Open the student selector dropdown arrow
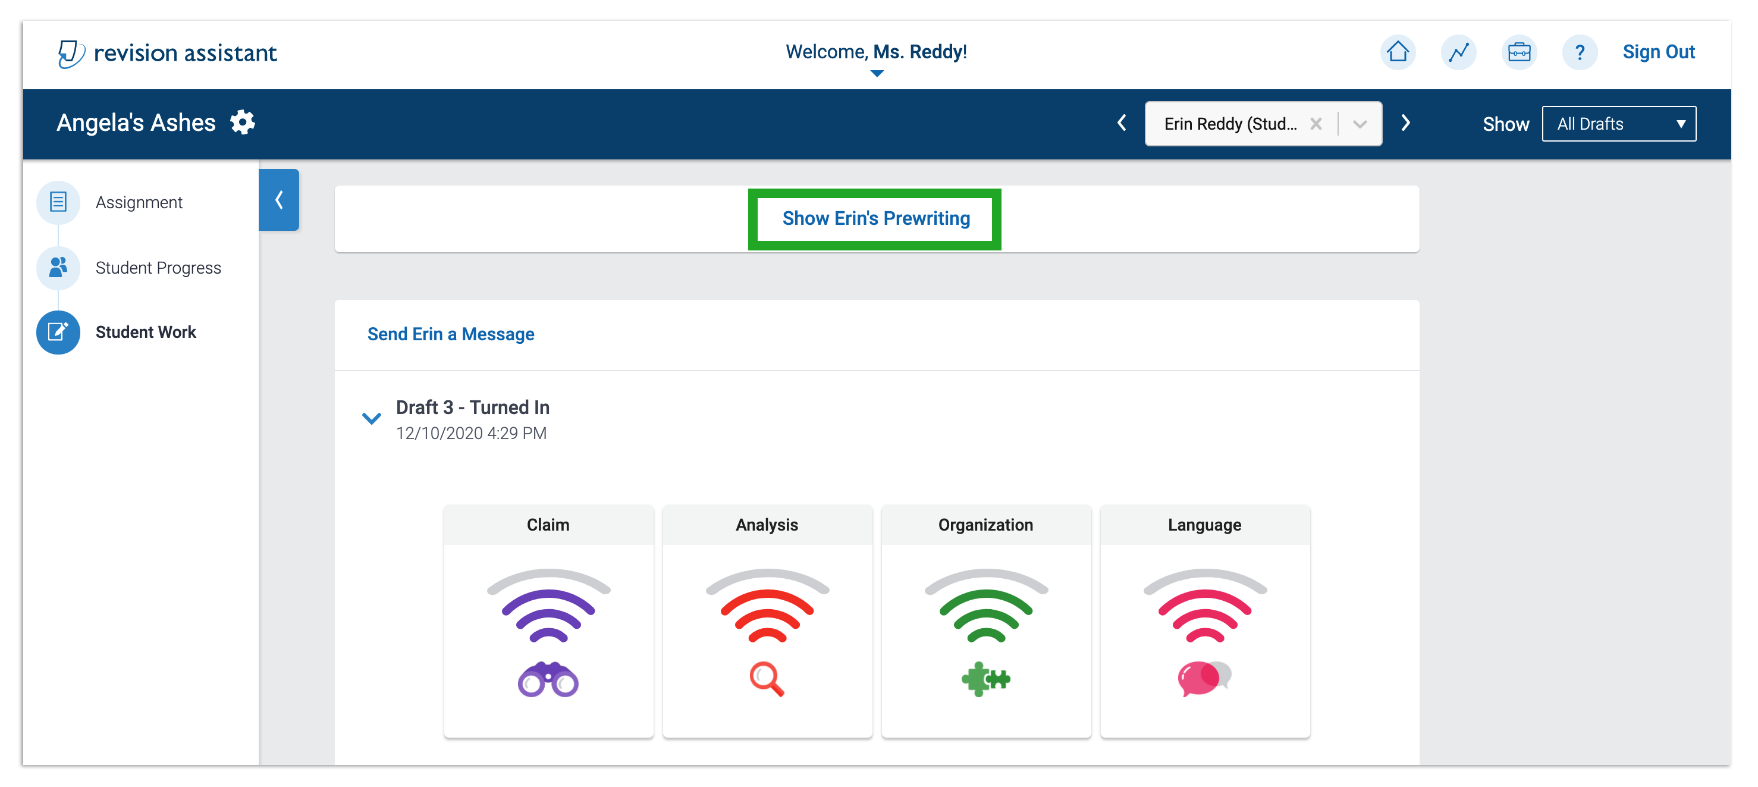 point(1360,124)
